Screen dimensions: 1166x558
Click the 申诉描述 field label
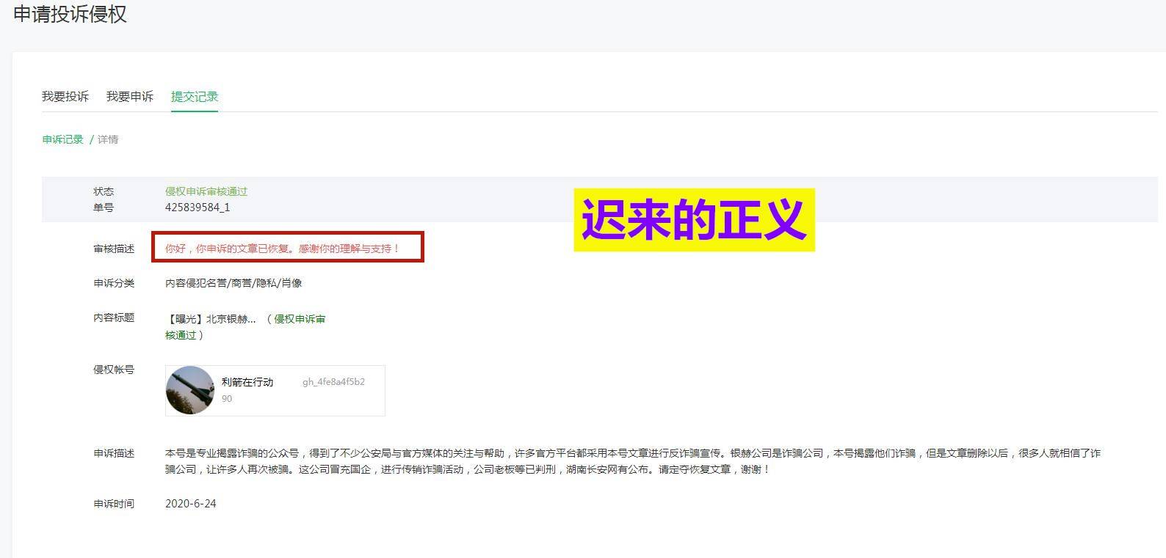coord(114,453)
